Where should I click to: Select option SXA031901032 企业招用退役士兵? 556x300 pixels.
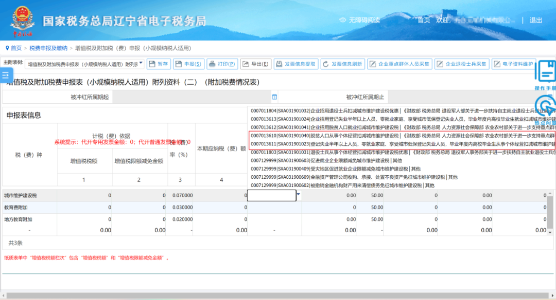point(402,111)
